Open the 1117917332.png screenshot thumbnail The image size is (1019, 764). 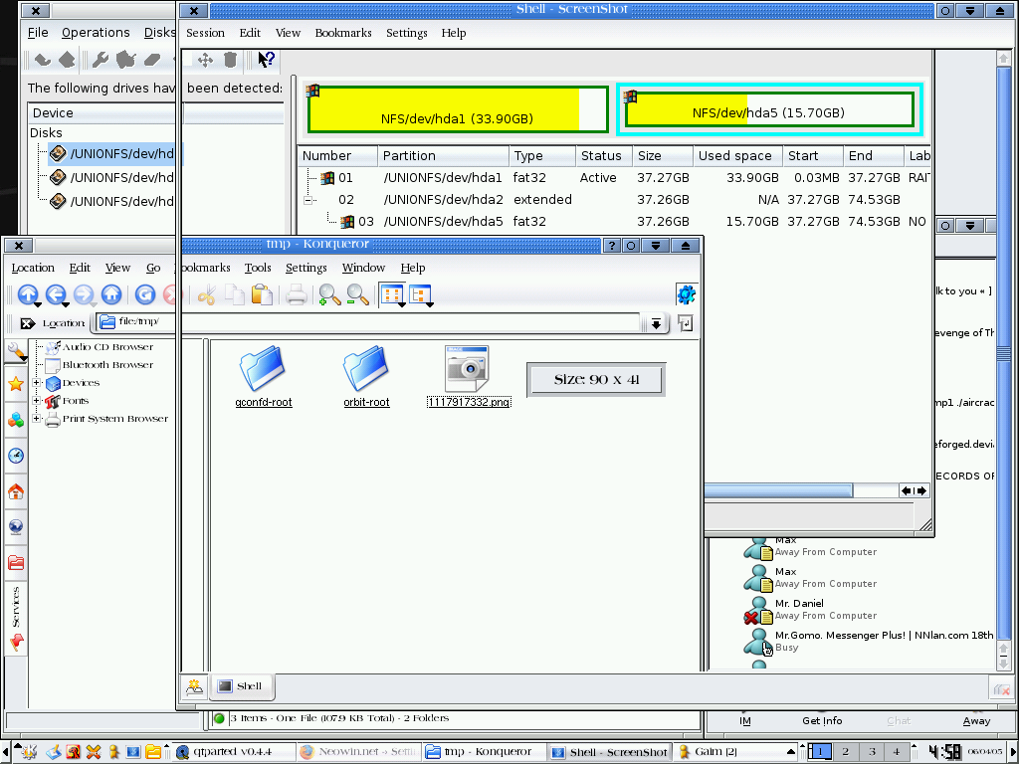[x=468, y=366]
